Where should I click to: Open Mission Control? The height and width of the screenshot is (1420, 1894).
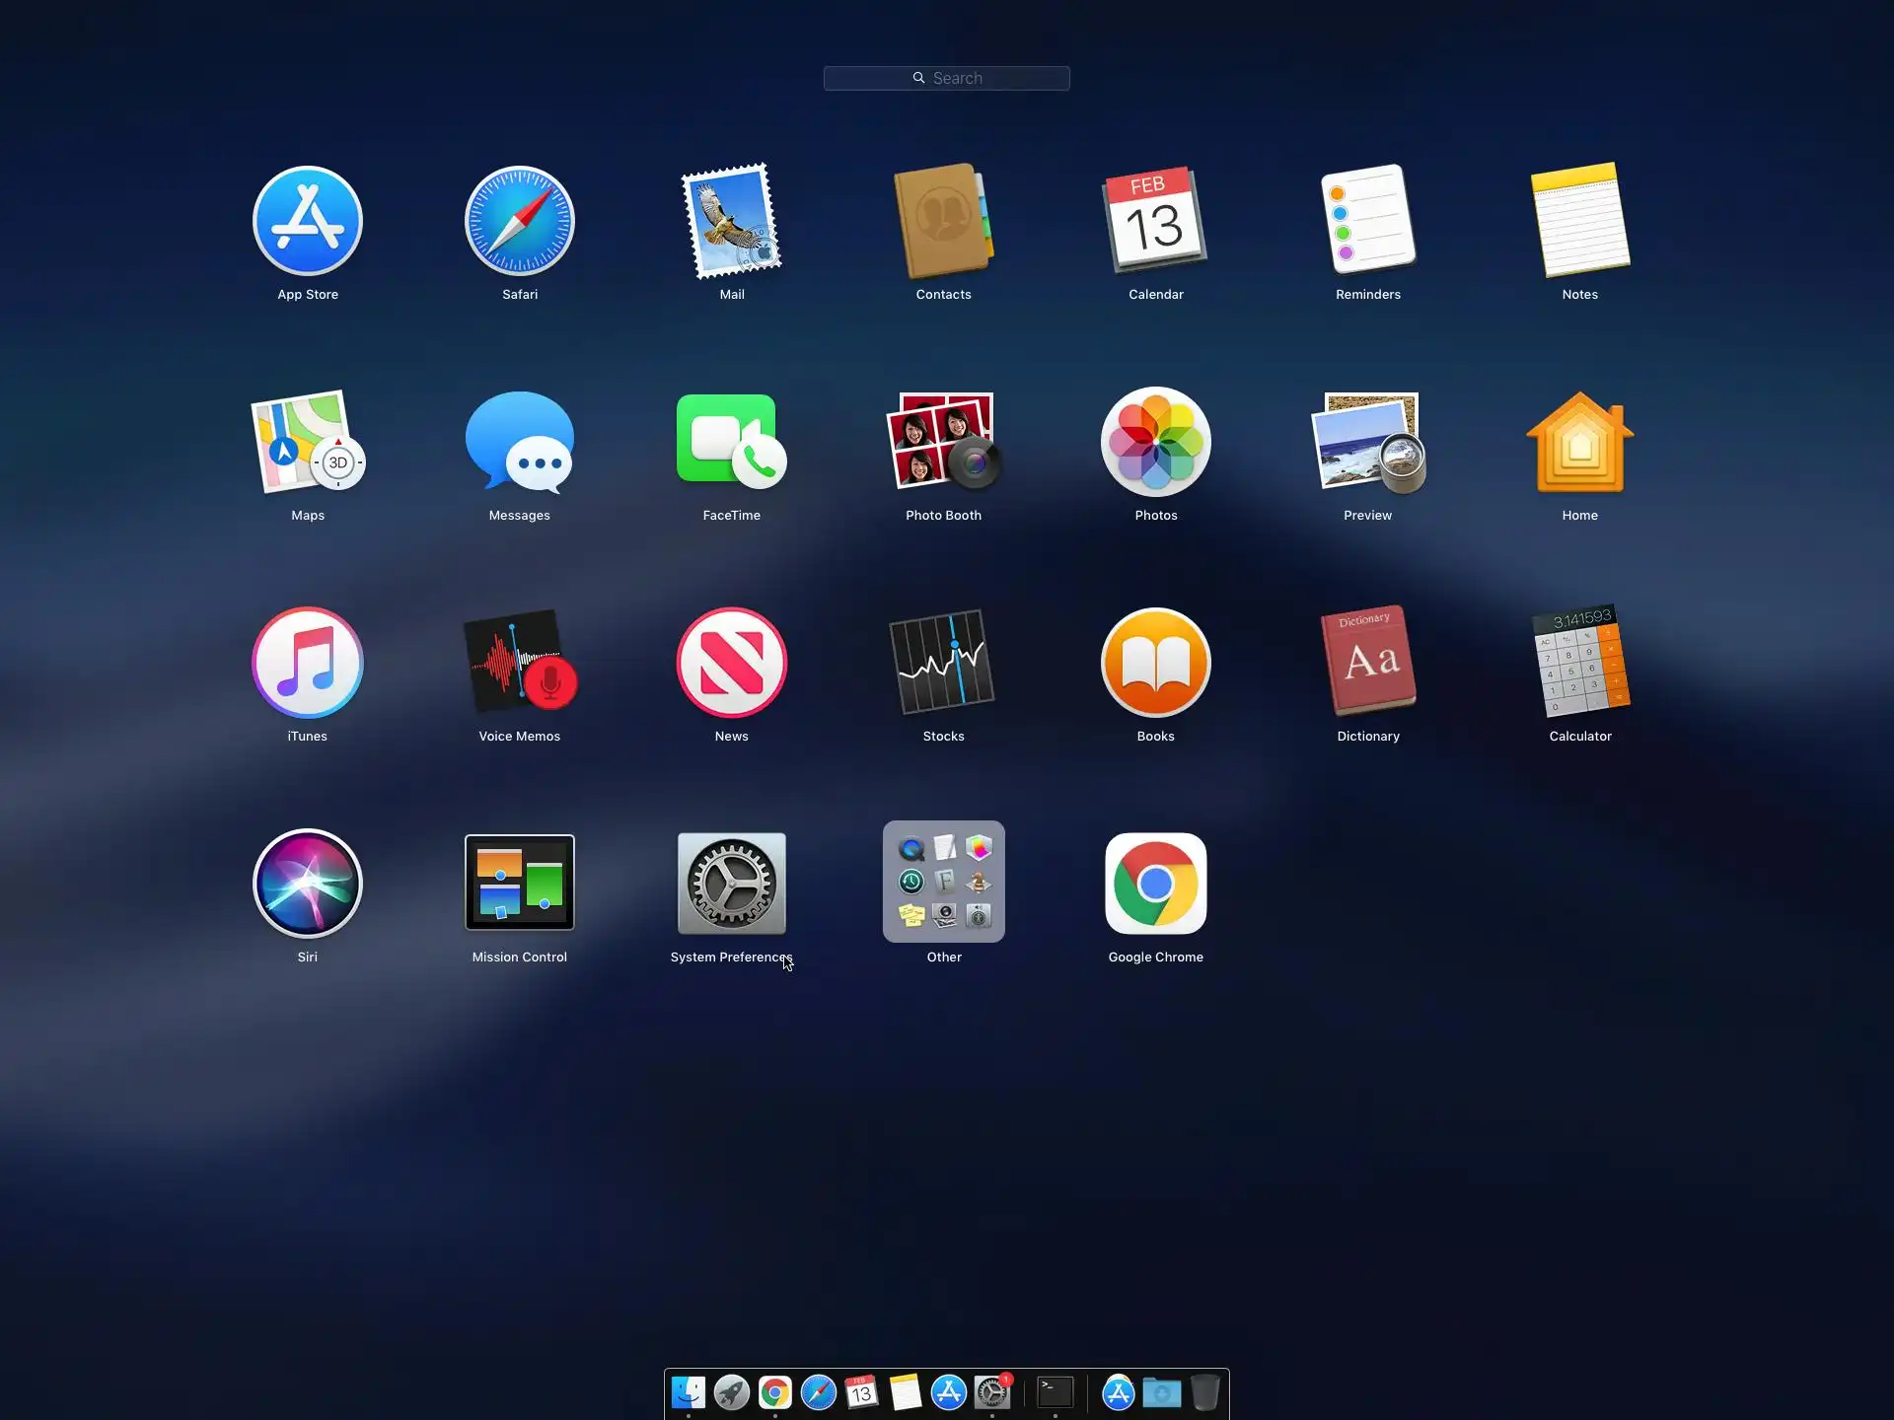[x=520, y=884]
